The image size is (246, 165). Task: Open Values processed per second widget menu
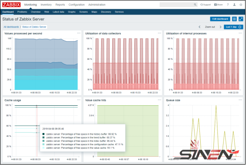[79, 33]
